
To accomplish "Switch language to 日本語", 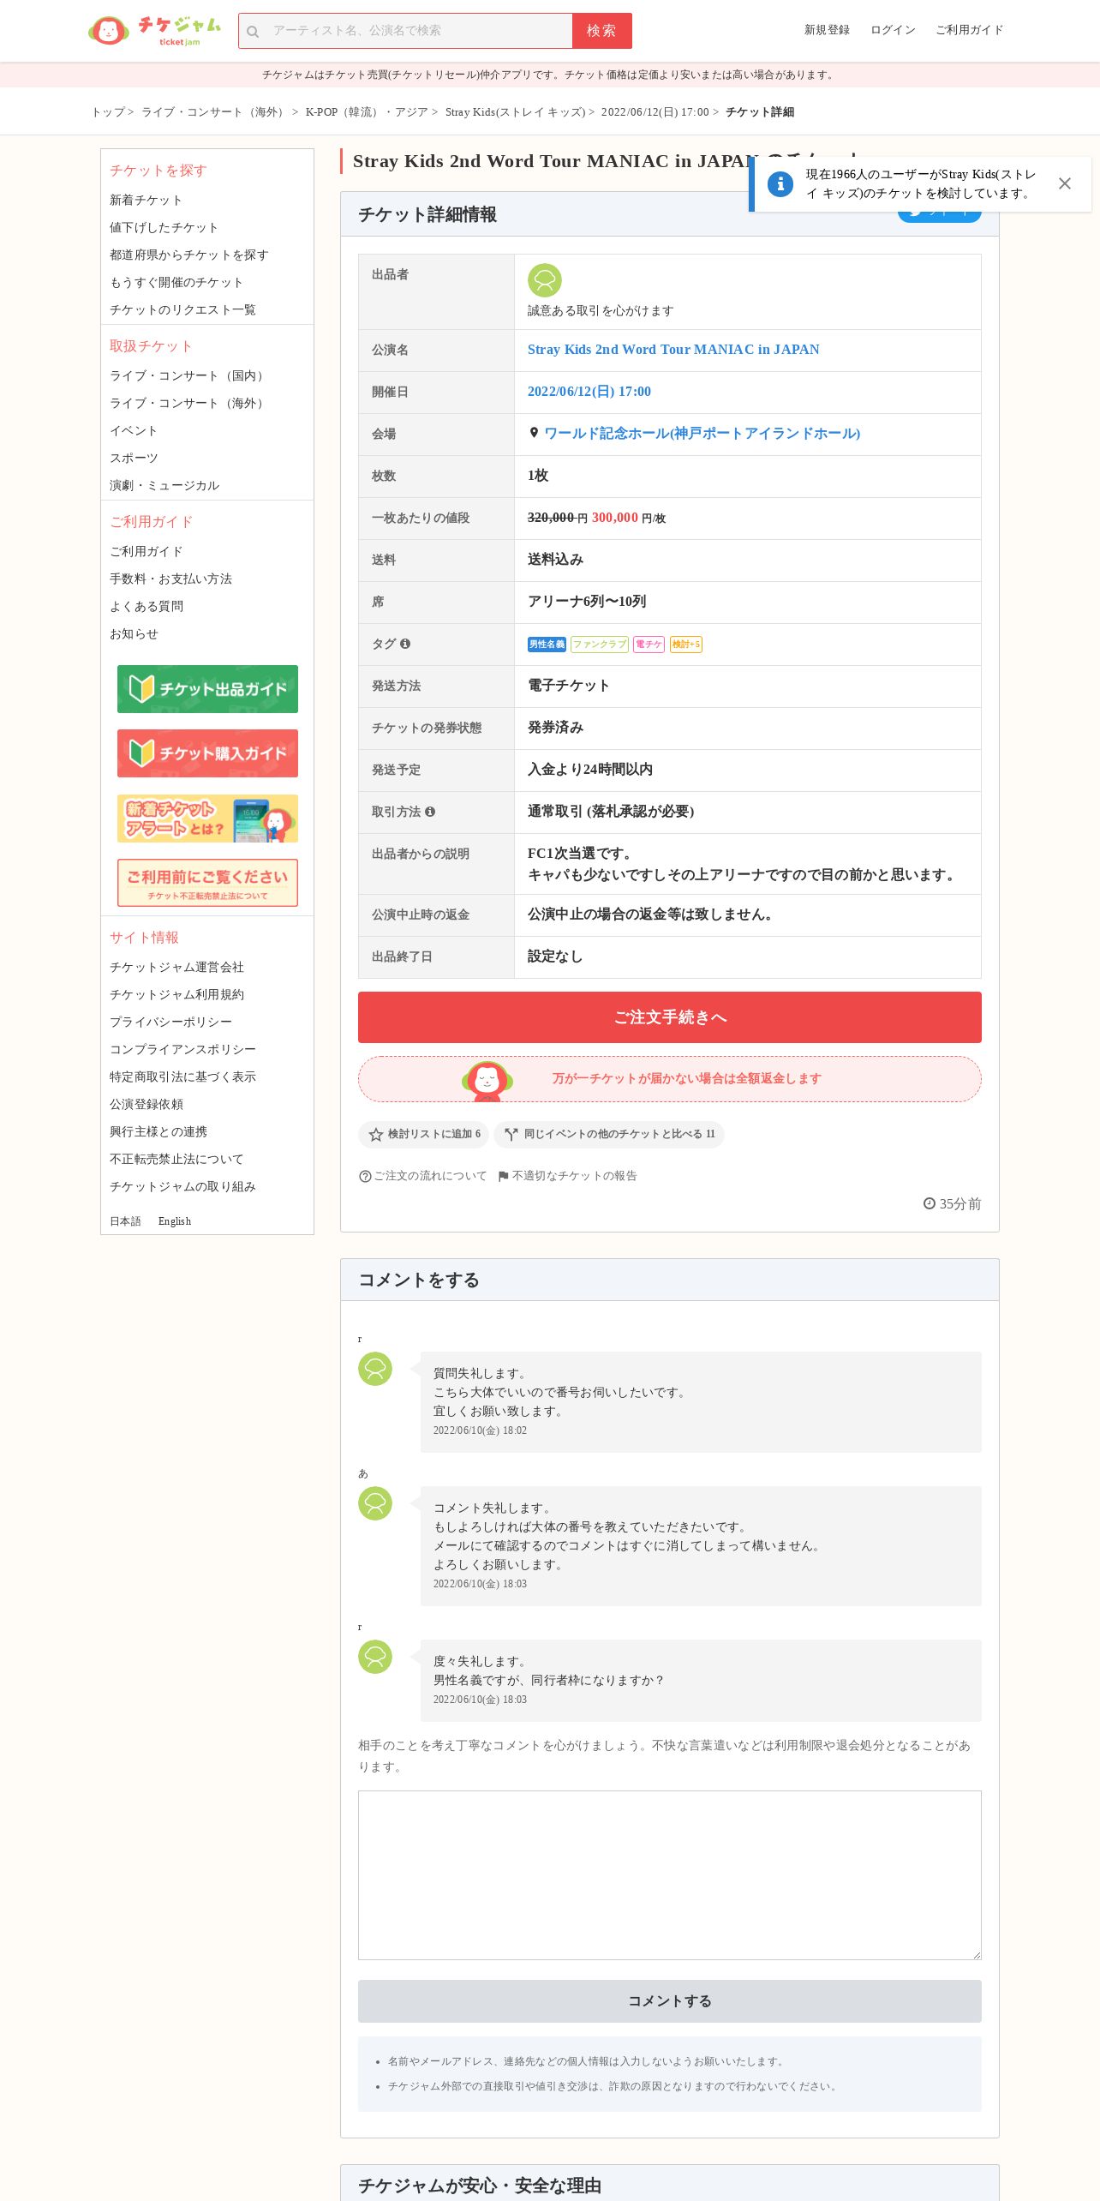I will (x=125, y=1221).
